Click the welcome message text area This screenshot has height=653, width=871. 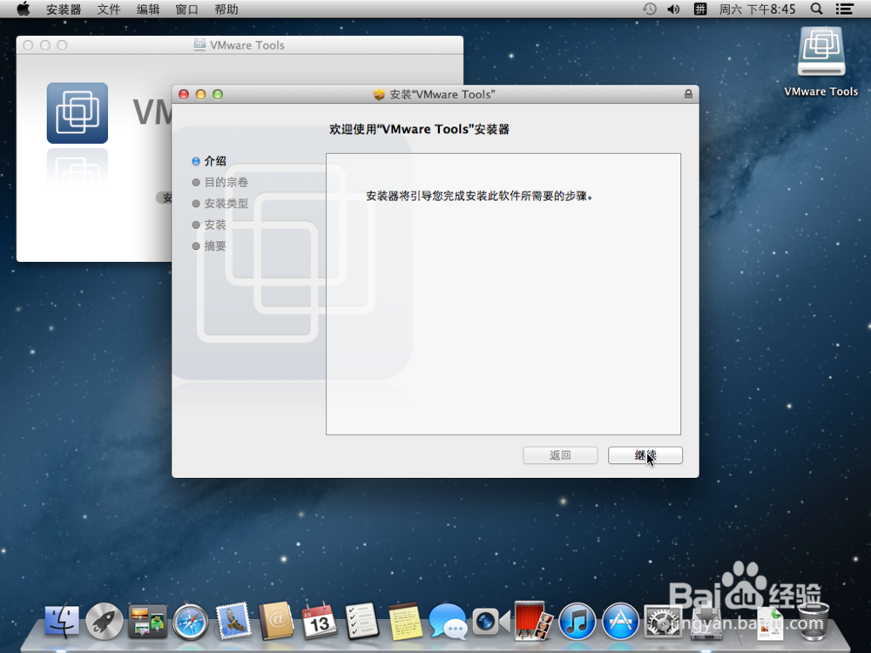point(503,294)
